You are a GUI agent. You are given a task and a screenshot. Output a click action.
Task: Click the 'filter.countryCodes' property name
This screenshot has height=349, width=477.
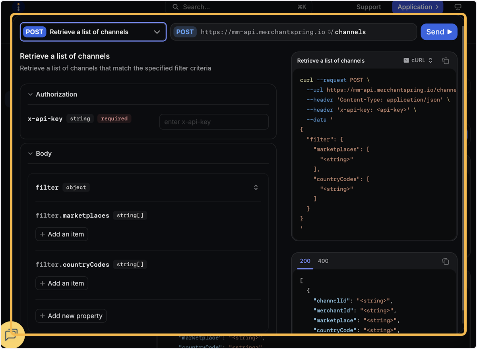[72, 264]
